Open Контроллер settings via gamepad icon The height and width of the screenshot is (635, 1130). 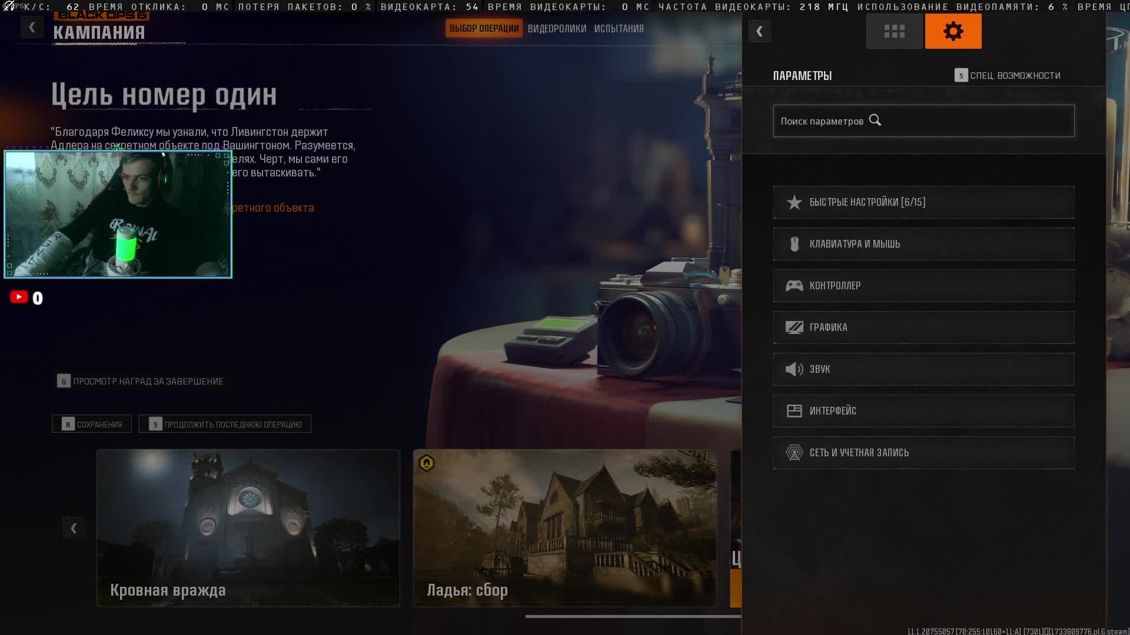[x=795, y=286]
